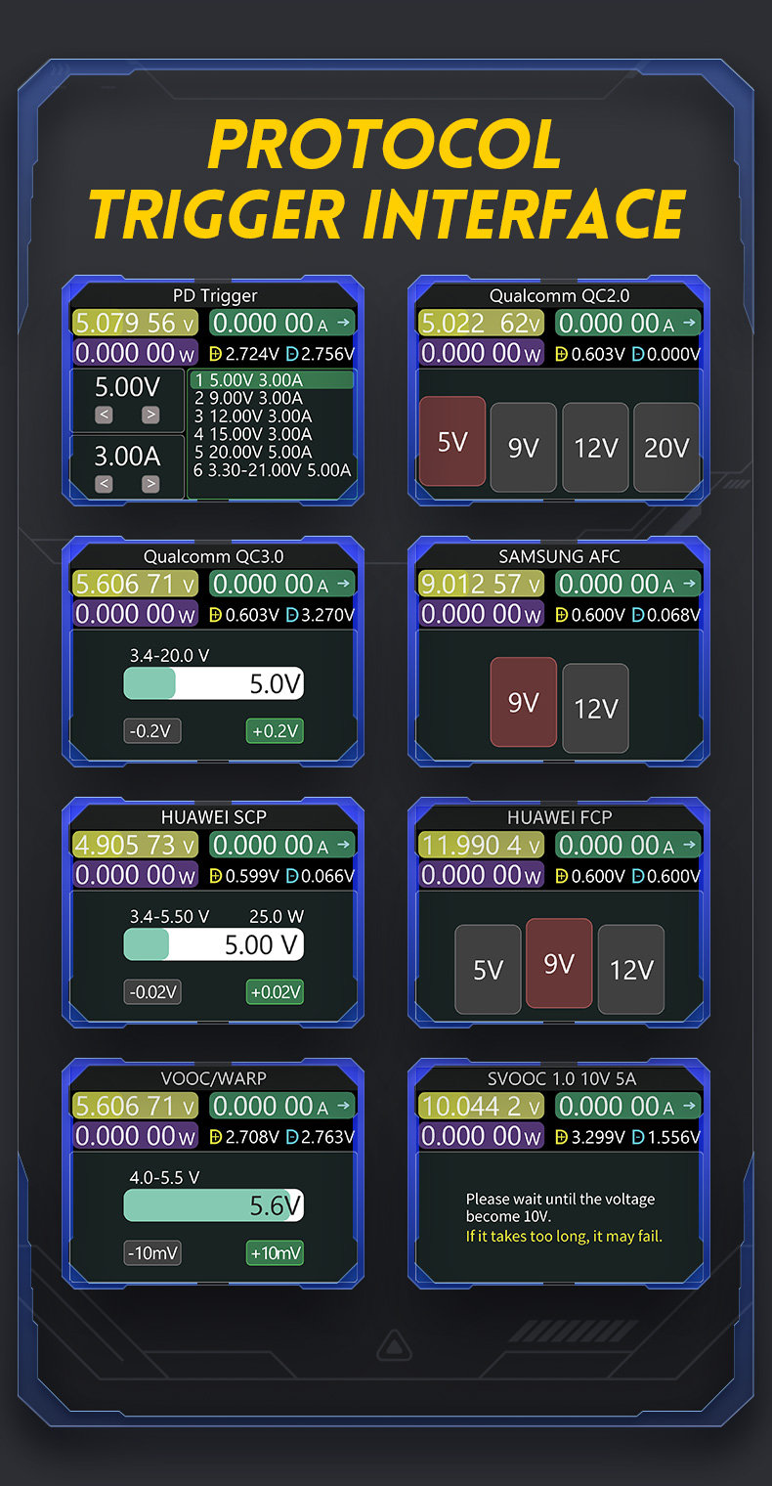Choose PD profile 2 9.00V 3.00A
Image resolution: width=772 pixels, height=1486 pixels.
(248, 398)
